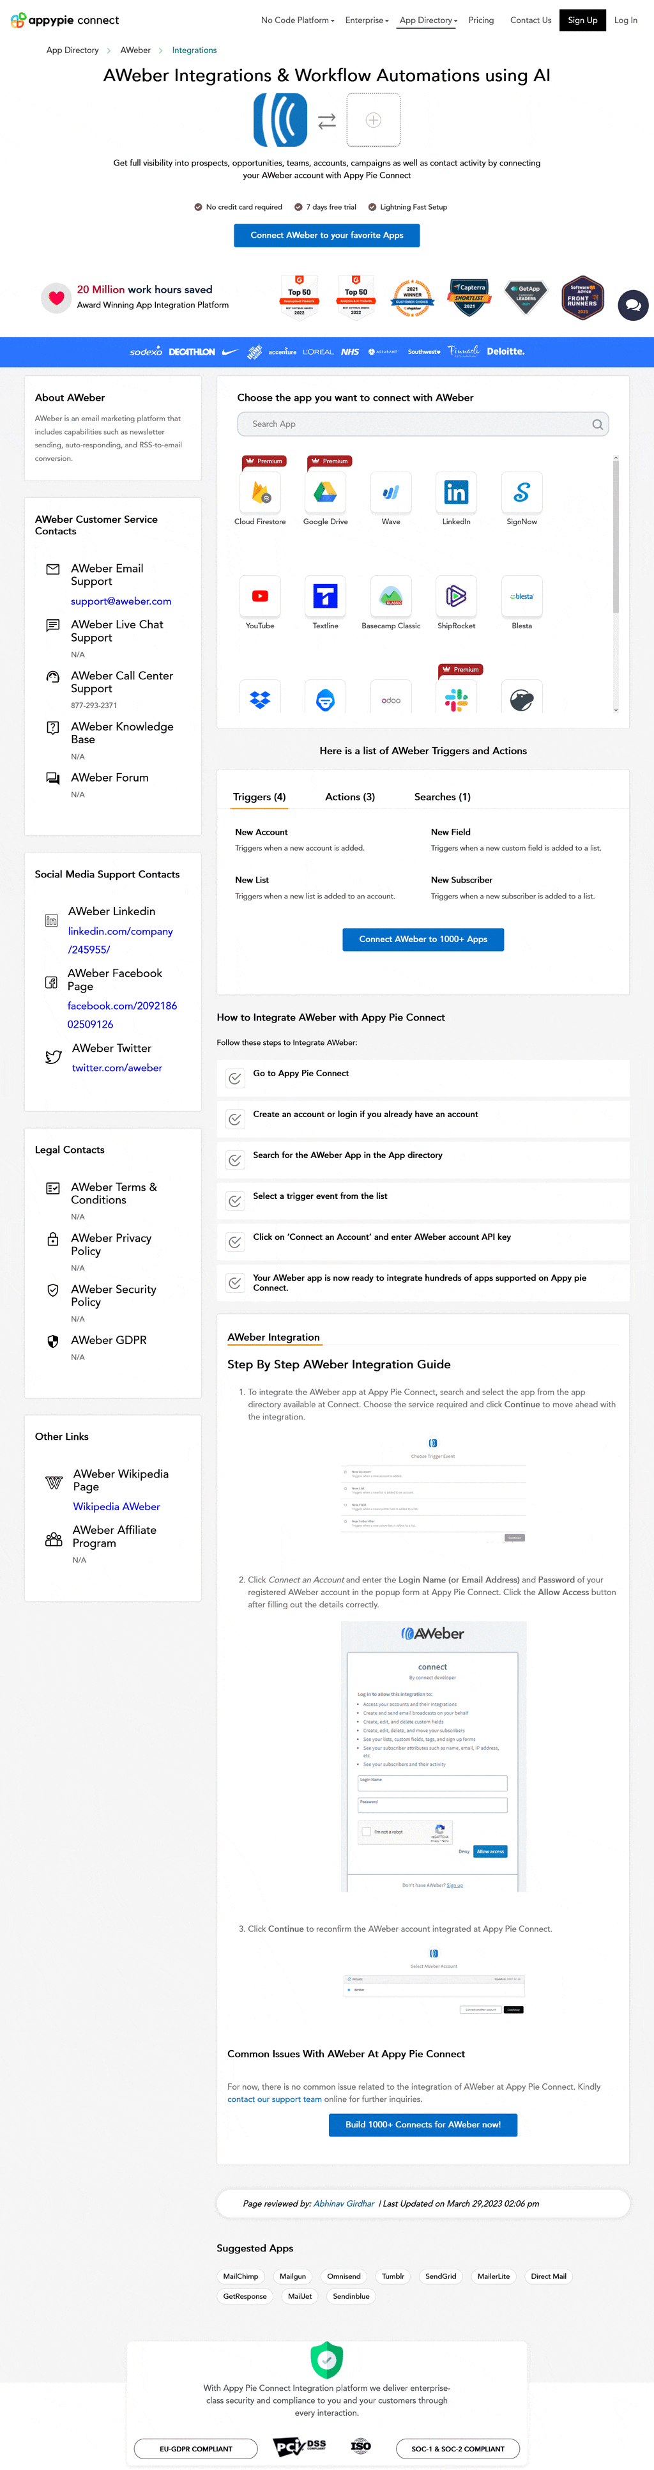Select the MailChimp suggested app chip
Screen dimensions: 654x2470
(241, 2276)
